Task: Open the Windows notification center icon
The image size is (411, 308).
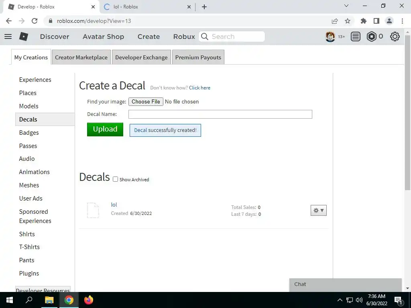Action: [x=398, y=300]
